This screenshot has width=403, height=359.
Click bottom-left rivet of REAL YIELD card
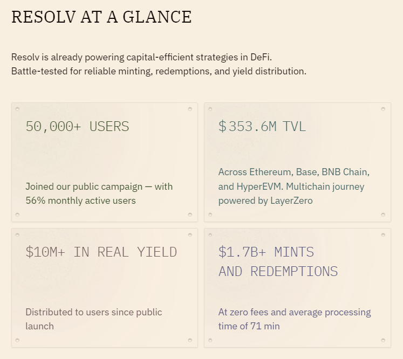click(x=17, y=340)
